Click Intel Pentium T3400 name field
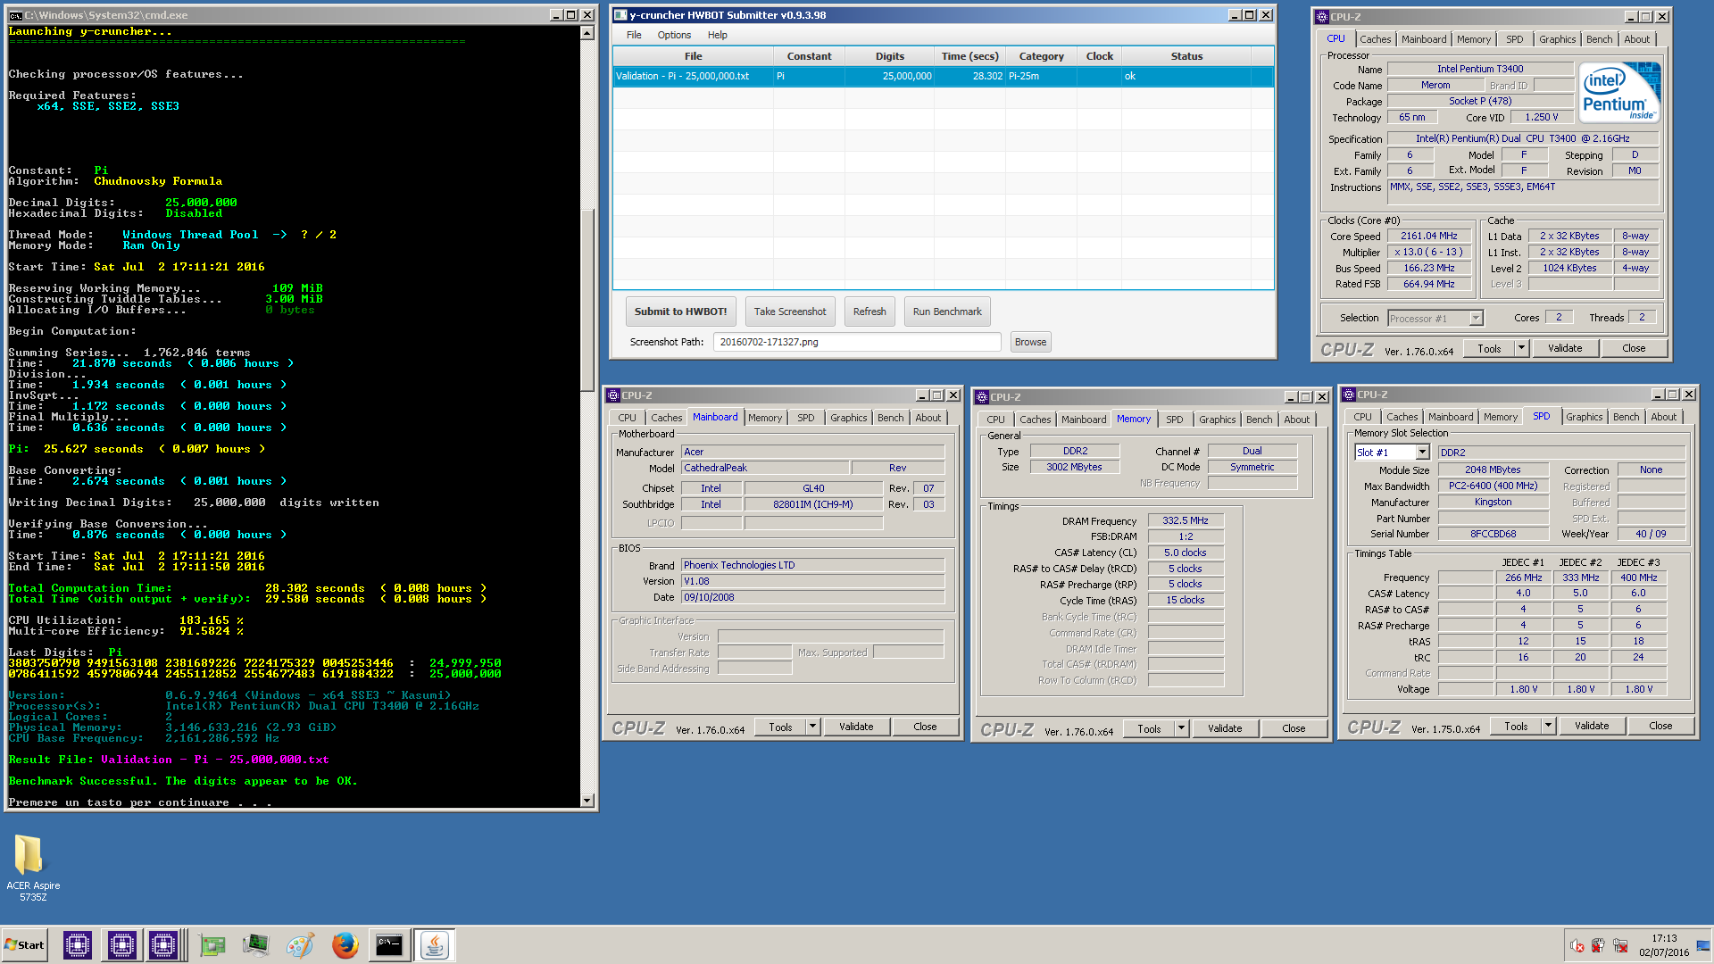This screenshot has width=1714, height=964. 1479,69
